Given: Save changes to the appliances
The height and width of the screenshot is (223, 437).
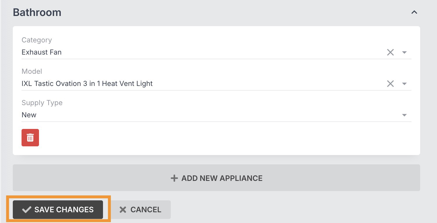Looking at the screenshot, I should pyautogui.click(x=58, y=210).
